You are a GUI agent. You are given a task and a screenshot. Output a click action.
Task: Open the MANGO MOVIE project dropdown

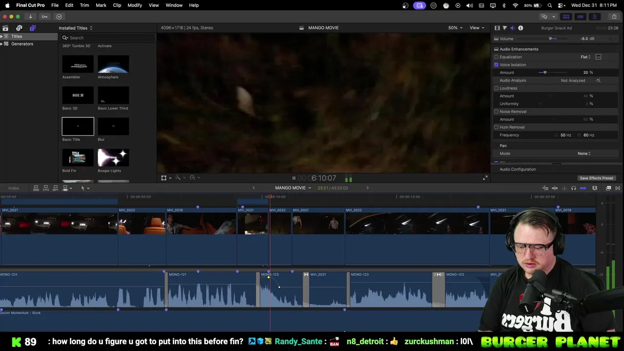click(293, 188)
